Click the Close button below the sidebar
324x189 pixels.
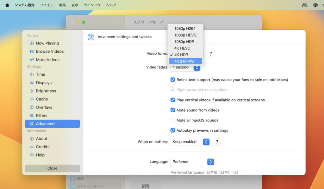[52, 168]
